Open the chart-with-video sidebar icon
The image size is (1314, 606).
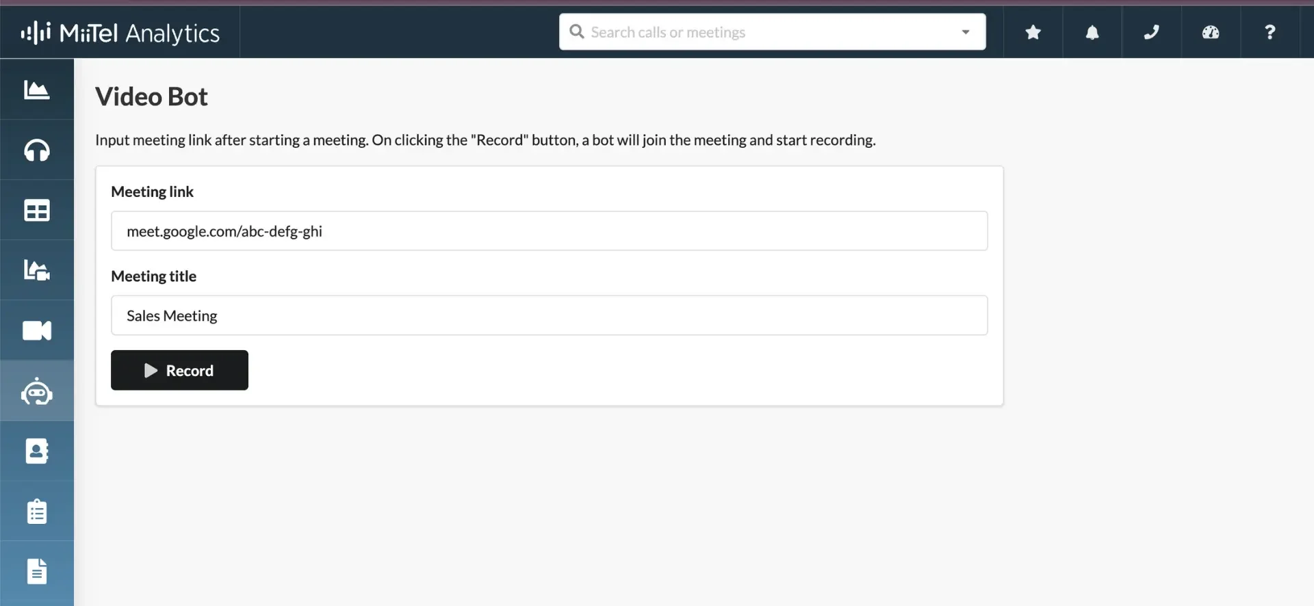[x=37, y=270]
